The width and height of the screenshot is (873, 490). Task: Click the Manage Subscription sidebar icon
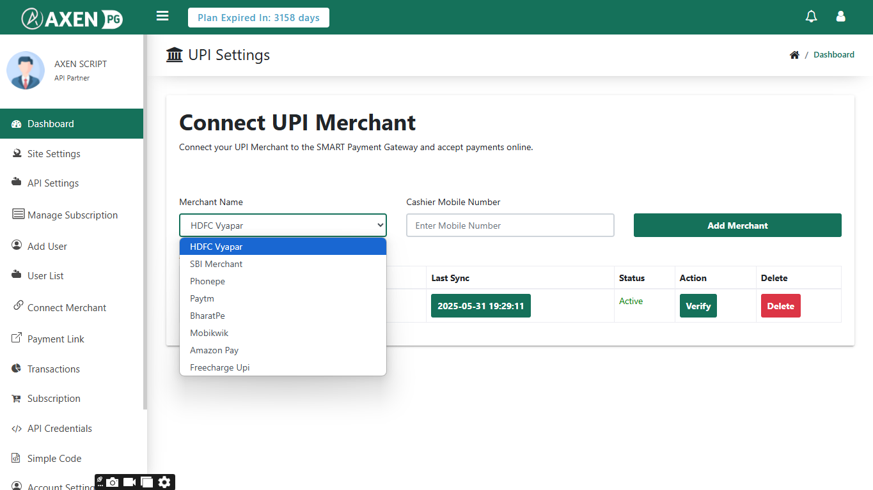(x=18, y=214)
